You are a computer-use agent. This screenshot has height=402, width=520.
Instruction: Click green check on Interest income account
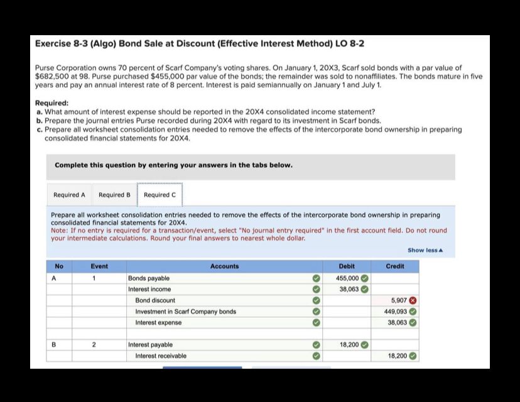[x=317, y=289]
